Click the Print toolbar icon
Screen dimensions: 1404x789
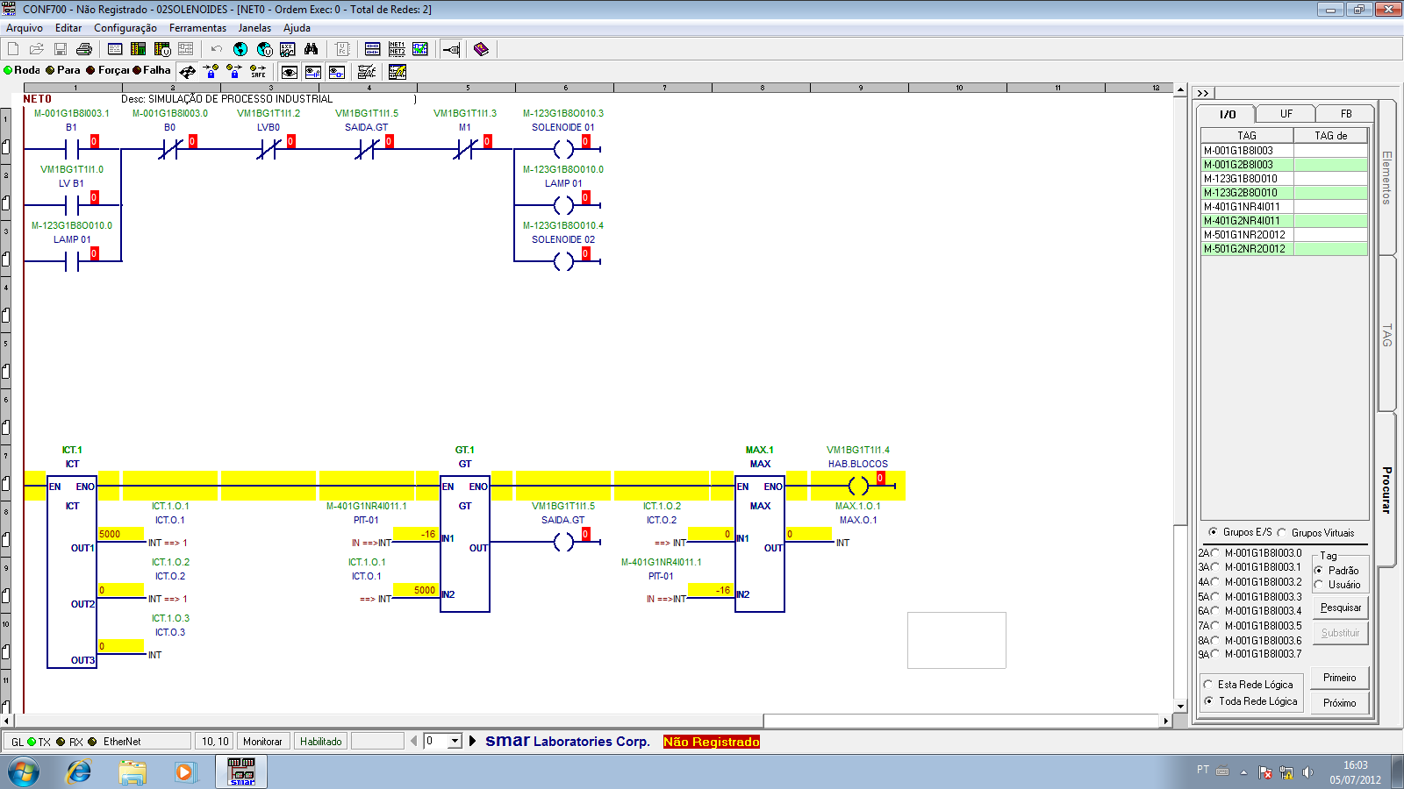pos(84,49)
